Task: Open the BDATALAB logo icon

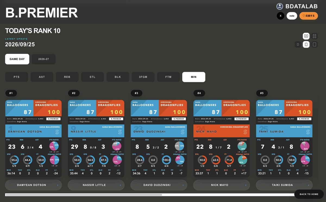Action: (x=280, y=6)
